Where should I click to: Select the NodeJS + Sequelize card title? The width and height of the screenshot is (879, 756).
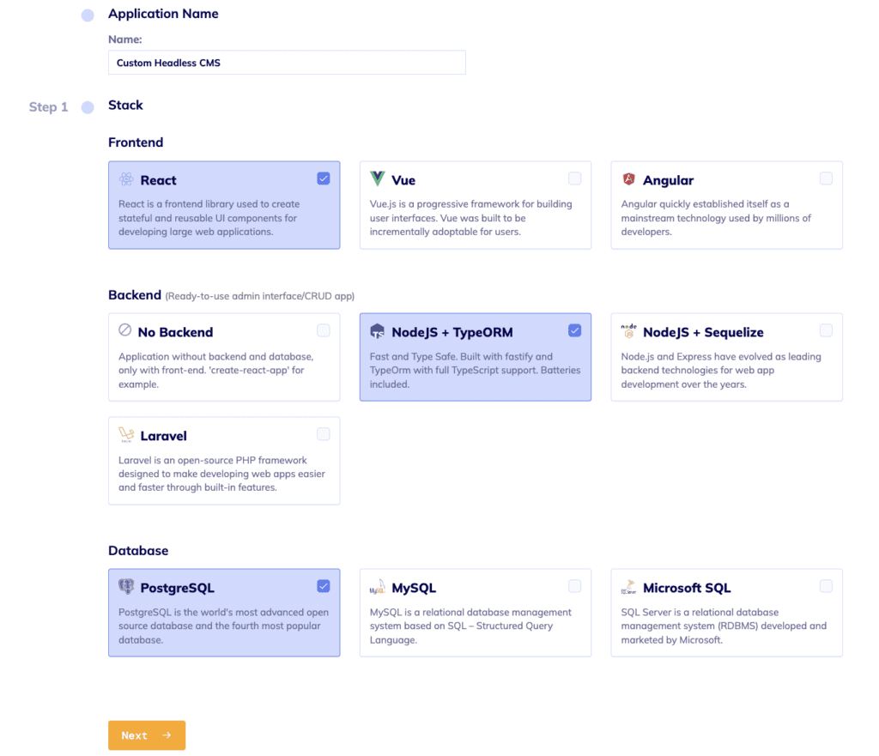click(x=703, y=332)
